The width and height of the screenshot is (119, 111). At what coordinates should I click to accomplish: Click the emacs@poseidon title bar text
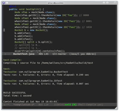click(x=56, y=3)
